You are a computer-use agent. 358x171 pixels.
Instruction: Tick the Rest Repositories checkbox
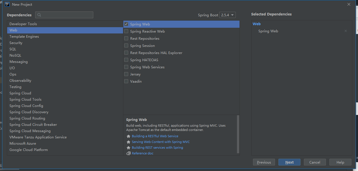[x=126, y=39]
